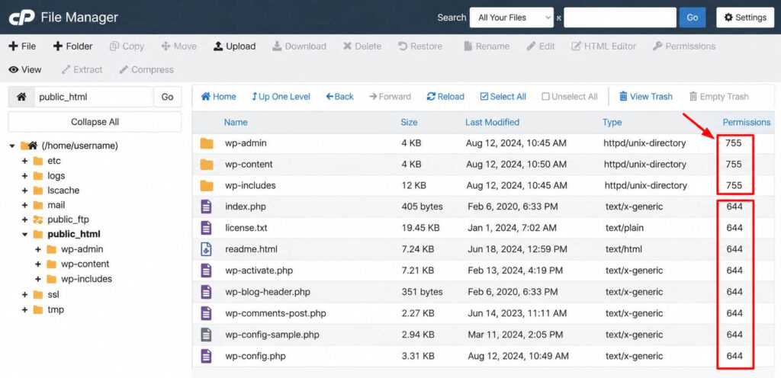Select the license.txt file name
Screen dimensions: 781x378
(x=246, y=229)
